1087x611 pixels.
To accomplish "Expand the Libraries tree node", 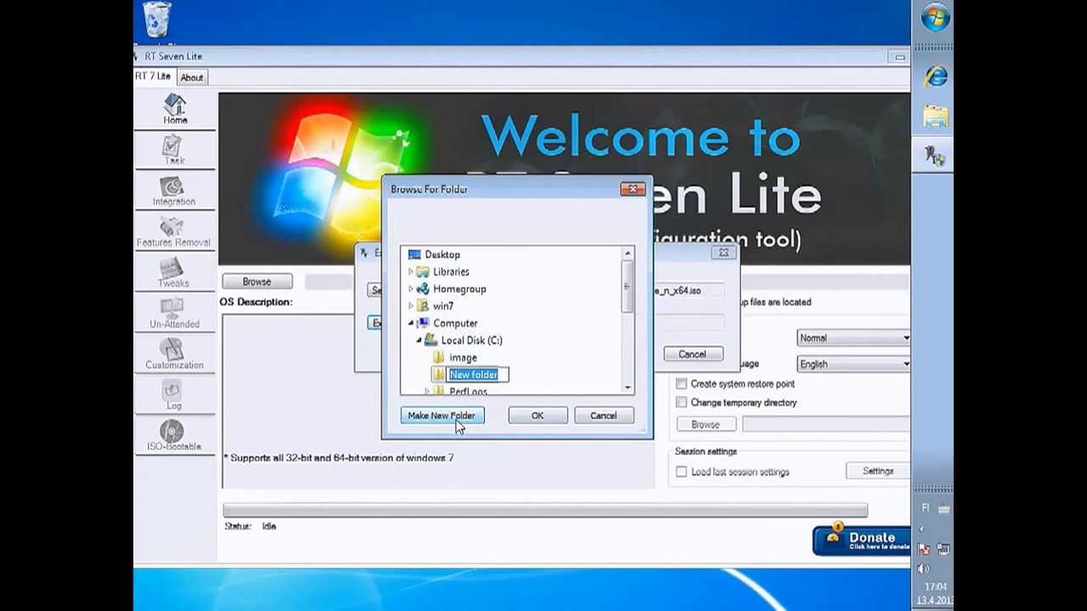I will pos(410,272).
